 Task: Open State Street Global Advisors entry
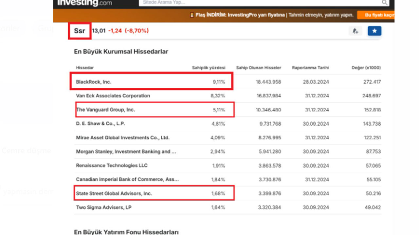click(114, 193)
